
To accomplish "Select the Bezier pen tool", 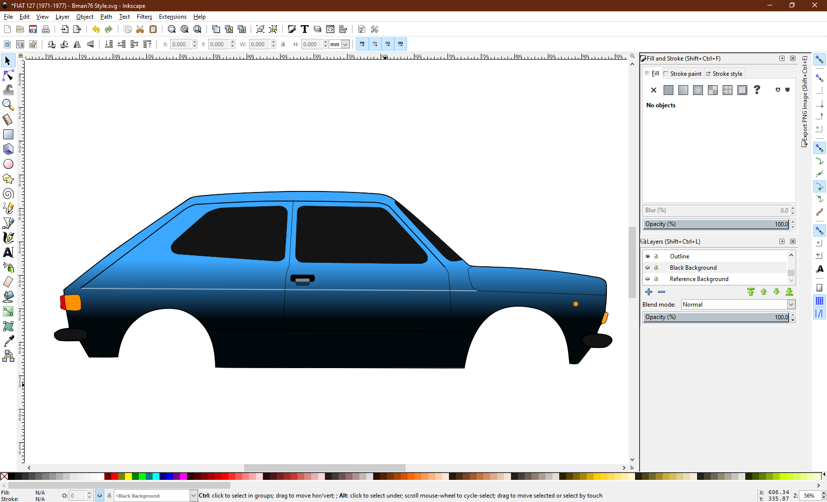I will coord(8,223).
